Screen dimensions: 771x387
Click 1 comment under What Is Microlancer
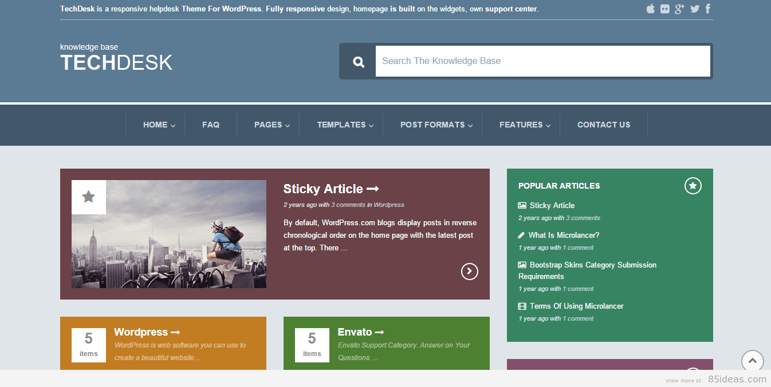[x=578, y=248]
